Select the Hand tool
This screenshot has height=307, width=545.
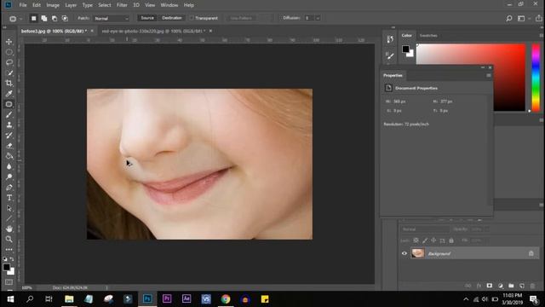pos(9,229)
